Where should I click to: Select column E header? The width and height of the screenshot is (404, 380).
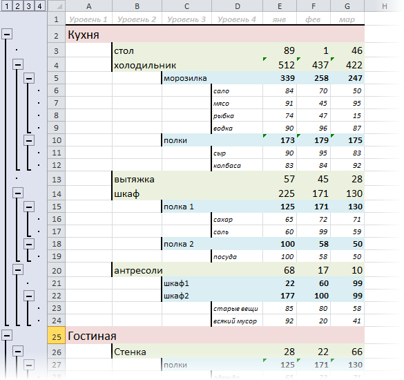(x=280, y=6)
